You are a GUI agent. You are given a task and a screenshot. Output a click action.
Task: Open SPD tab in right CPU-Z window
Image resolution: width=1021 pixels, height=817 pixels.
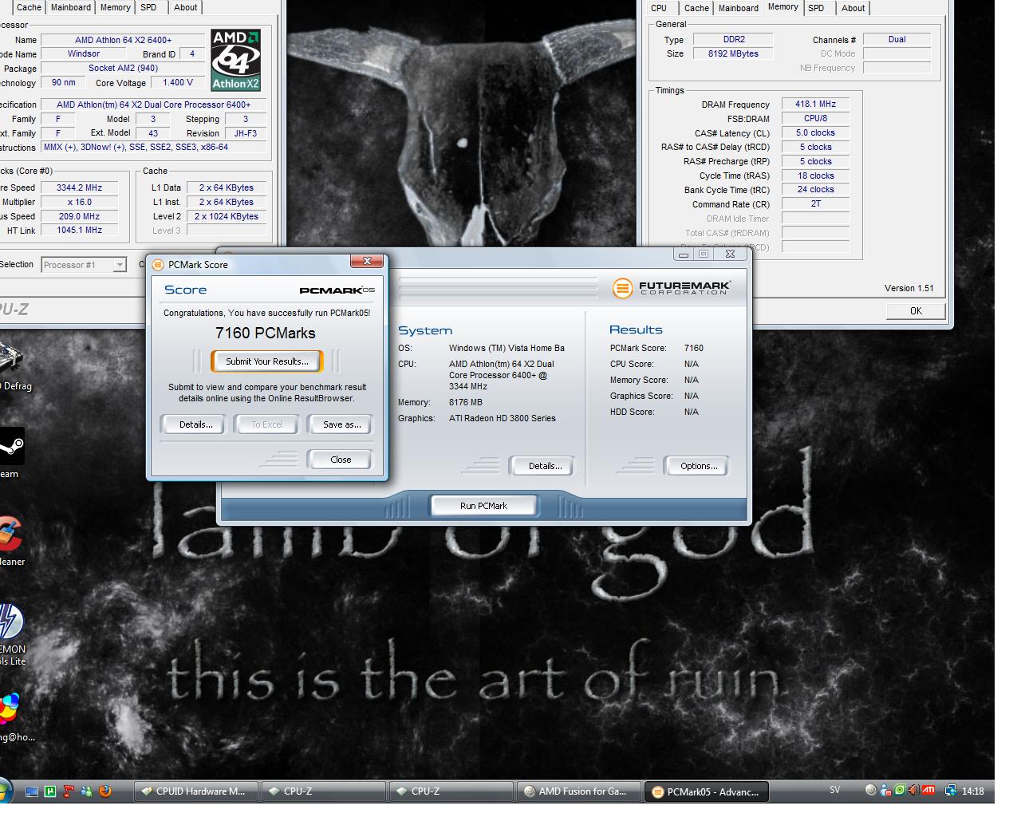click(816, 8)
